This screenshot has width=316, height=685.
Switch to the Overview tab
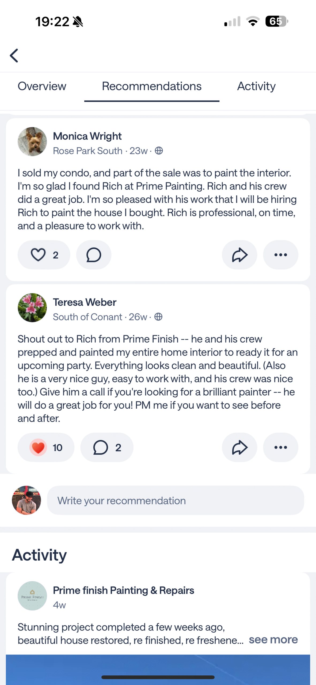click(42, 86)
